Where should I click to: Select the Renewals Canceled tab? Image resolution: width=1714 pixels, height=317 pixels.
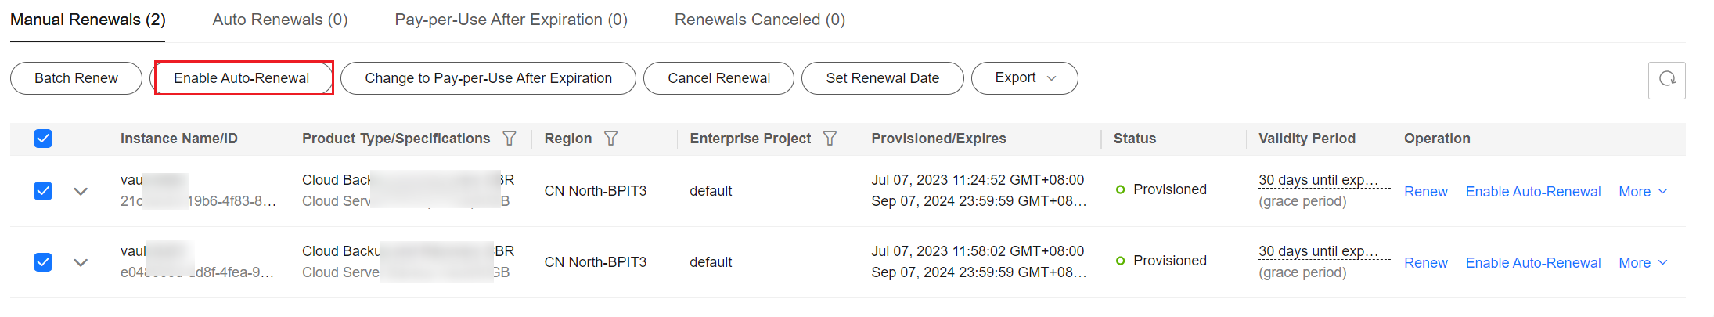760,20
